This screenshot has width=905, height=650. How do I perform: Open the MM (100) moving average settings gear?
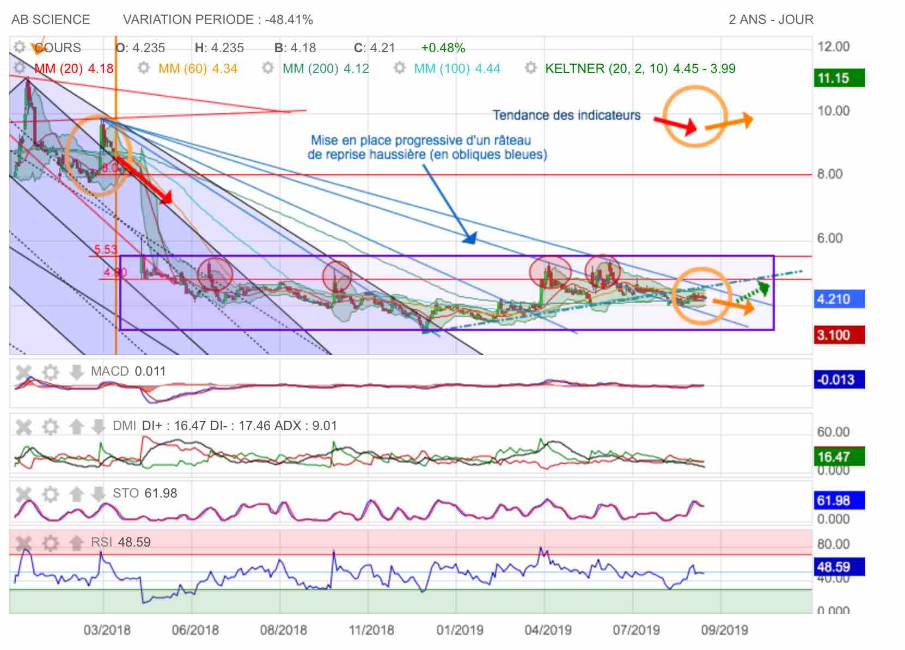400,68
